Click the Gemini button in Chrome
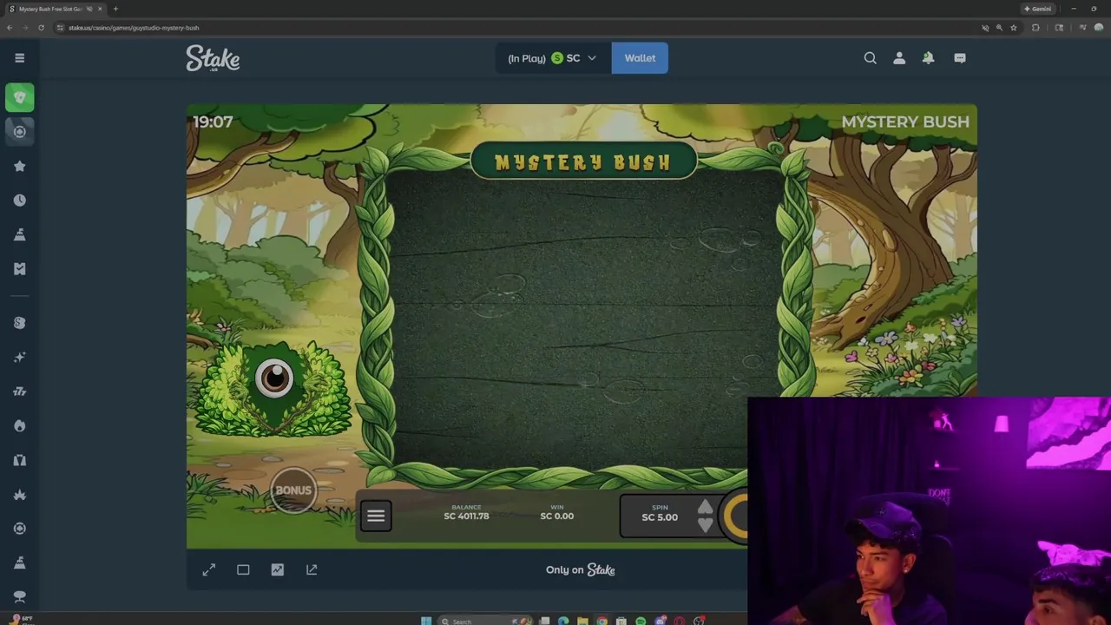The height and width of the screenshot is (625, 1111). pyautogui.click(x=1037, y=9)
